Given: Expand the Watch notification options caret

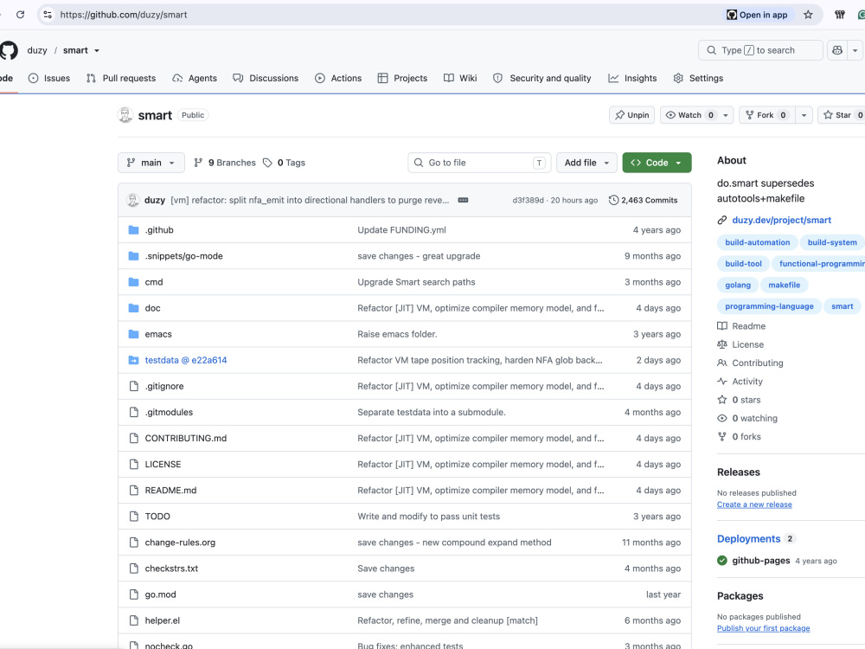Looking at the screenshot, I should click(x=726, y=115).
